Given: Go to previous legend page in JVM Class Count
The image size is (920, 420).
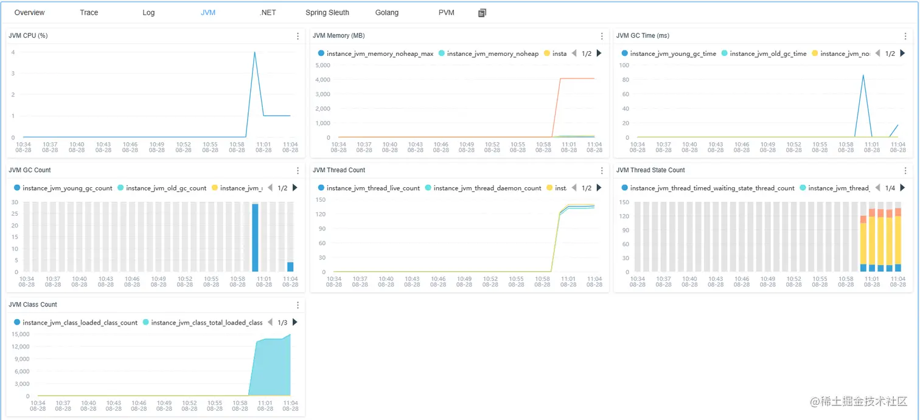Looking at the screenshot, I should 270,322.
